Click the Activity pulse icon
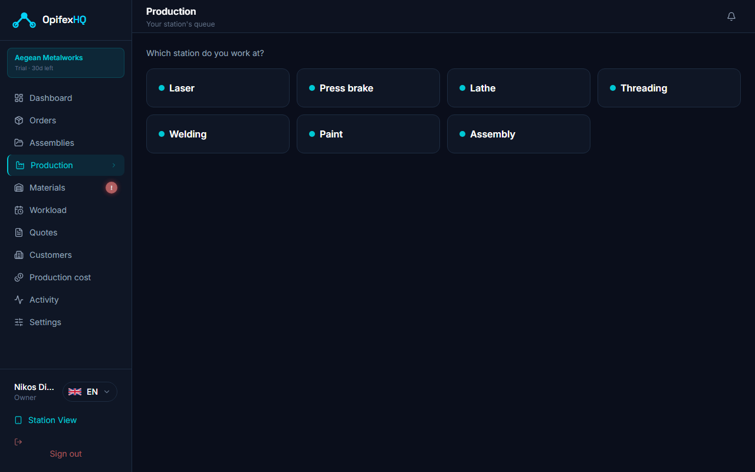This screenshot has width=755, height=472. click(x=19, y=300)
